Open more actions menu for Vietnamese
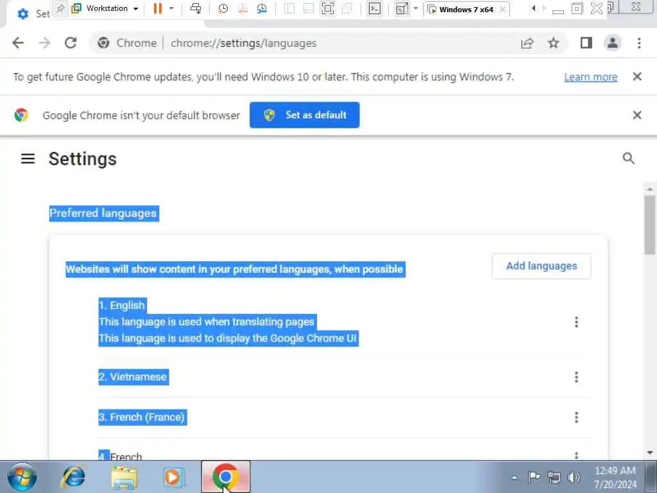 point(577,377)
